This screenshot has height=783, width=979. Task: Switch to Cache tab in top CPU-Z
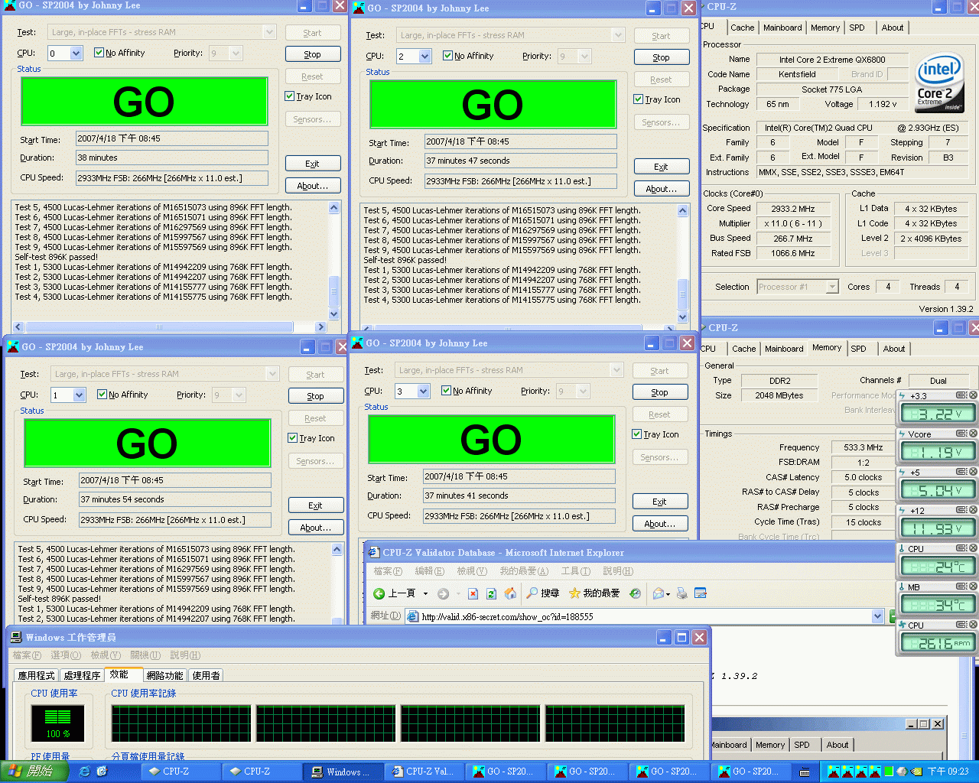[742, 28]
